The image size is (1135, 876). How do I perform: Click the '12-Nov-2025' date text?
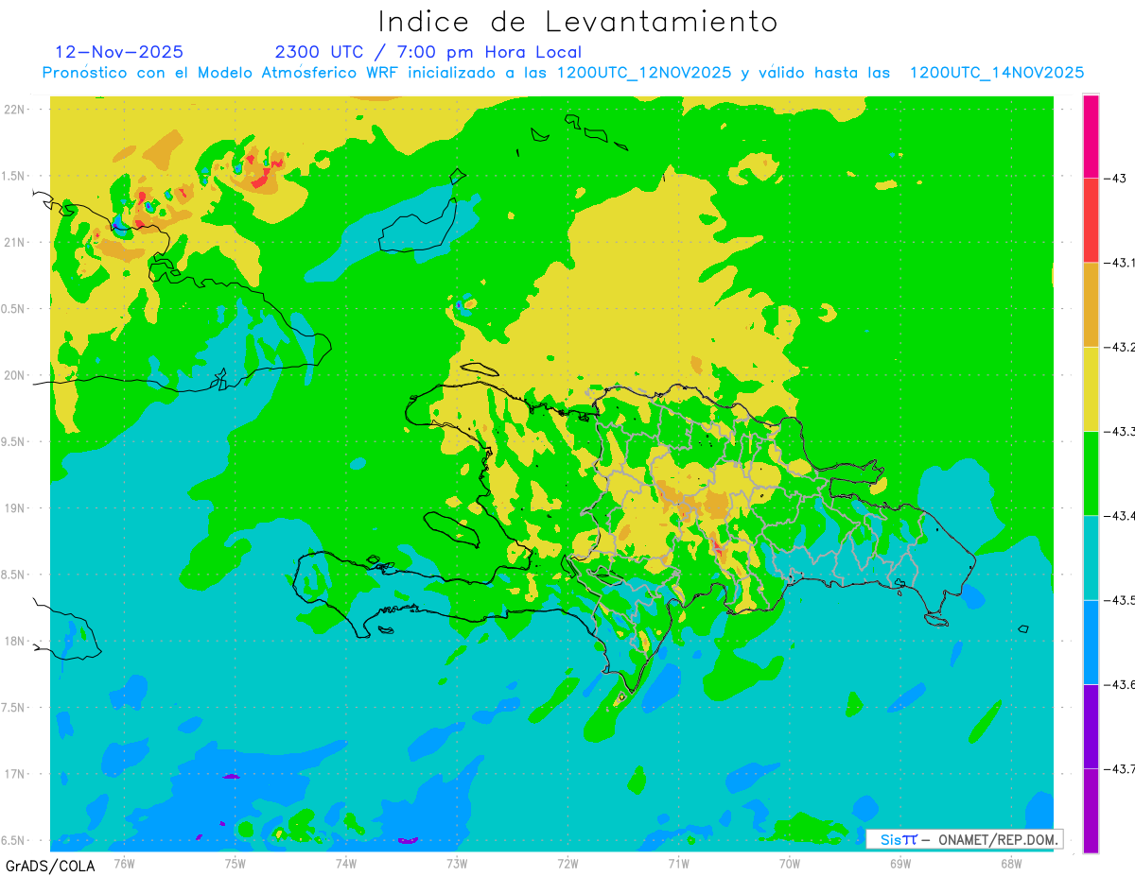click(x=119, y=52)
